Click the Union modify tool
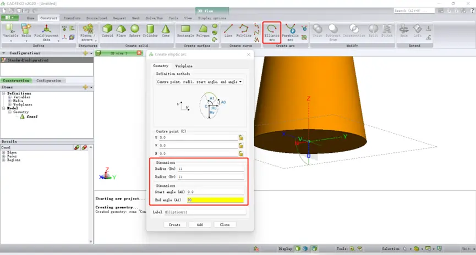 pyautogui.click(x=317, y=31)
